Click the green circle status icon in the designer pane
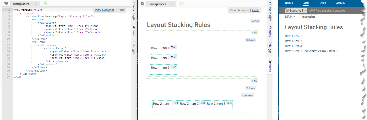367x120 pixels. 182,4
